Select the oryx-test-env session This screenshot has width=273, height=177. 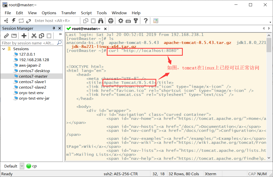[31, 93]
